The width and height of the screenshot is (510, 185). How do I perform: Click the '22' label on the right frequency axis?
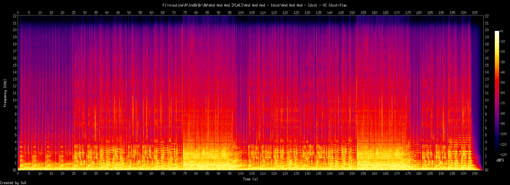tap(487, 16)
